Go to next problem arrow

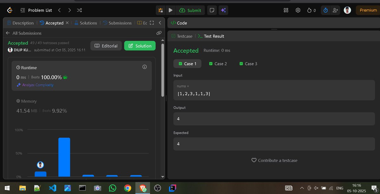pos(69,10)
